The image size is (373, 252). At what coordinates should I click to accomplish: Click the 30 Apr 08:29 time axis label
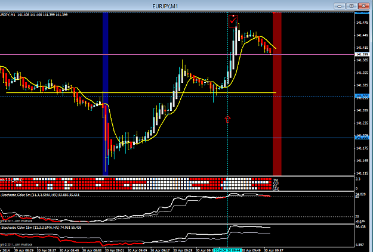point(24,250)
